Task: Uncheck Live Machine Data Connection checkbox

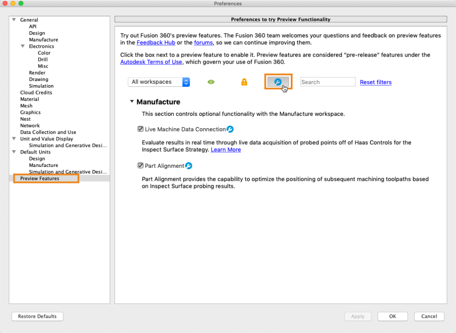Action: [140, 129]
